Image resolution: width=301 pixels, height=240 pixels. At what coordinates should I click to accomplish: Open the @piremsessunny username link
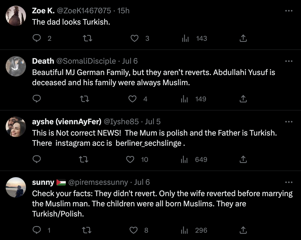98,182
